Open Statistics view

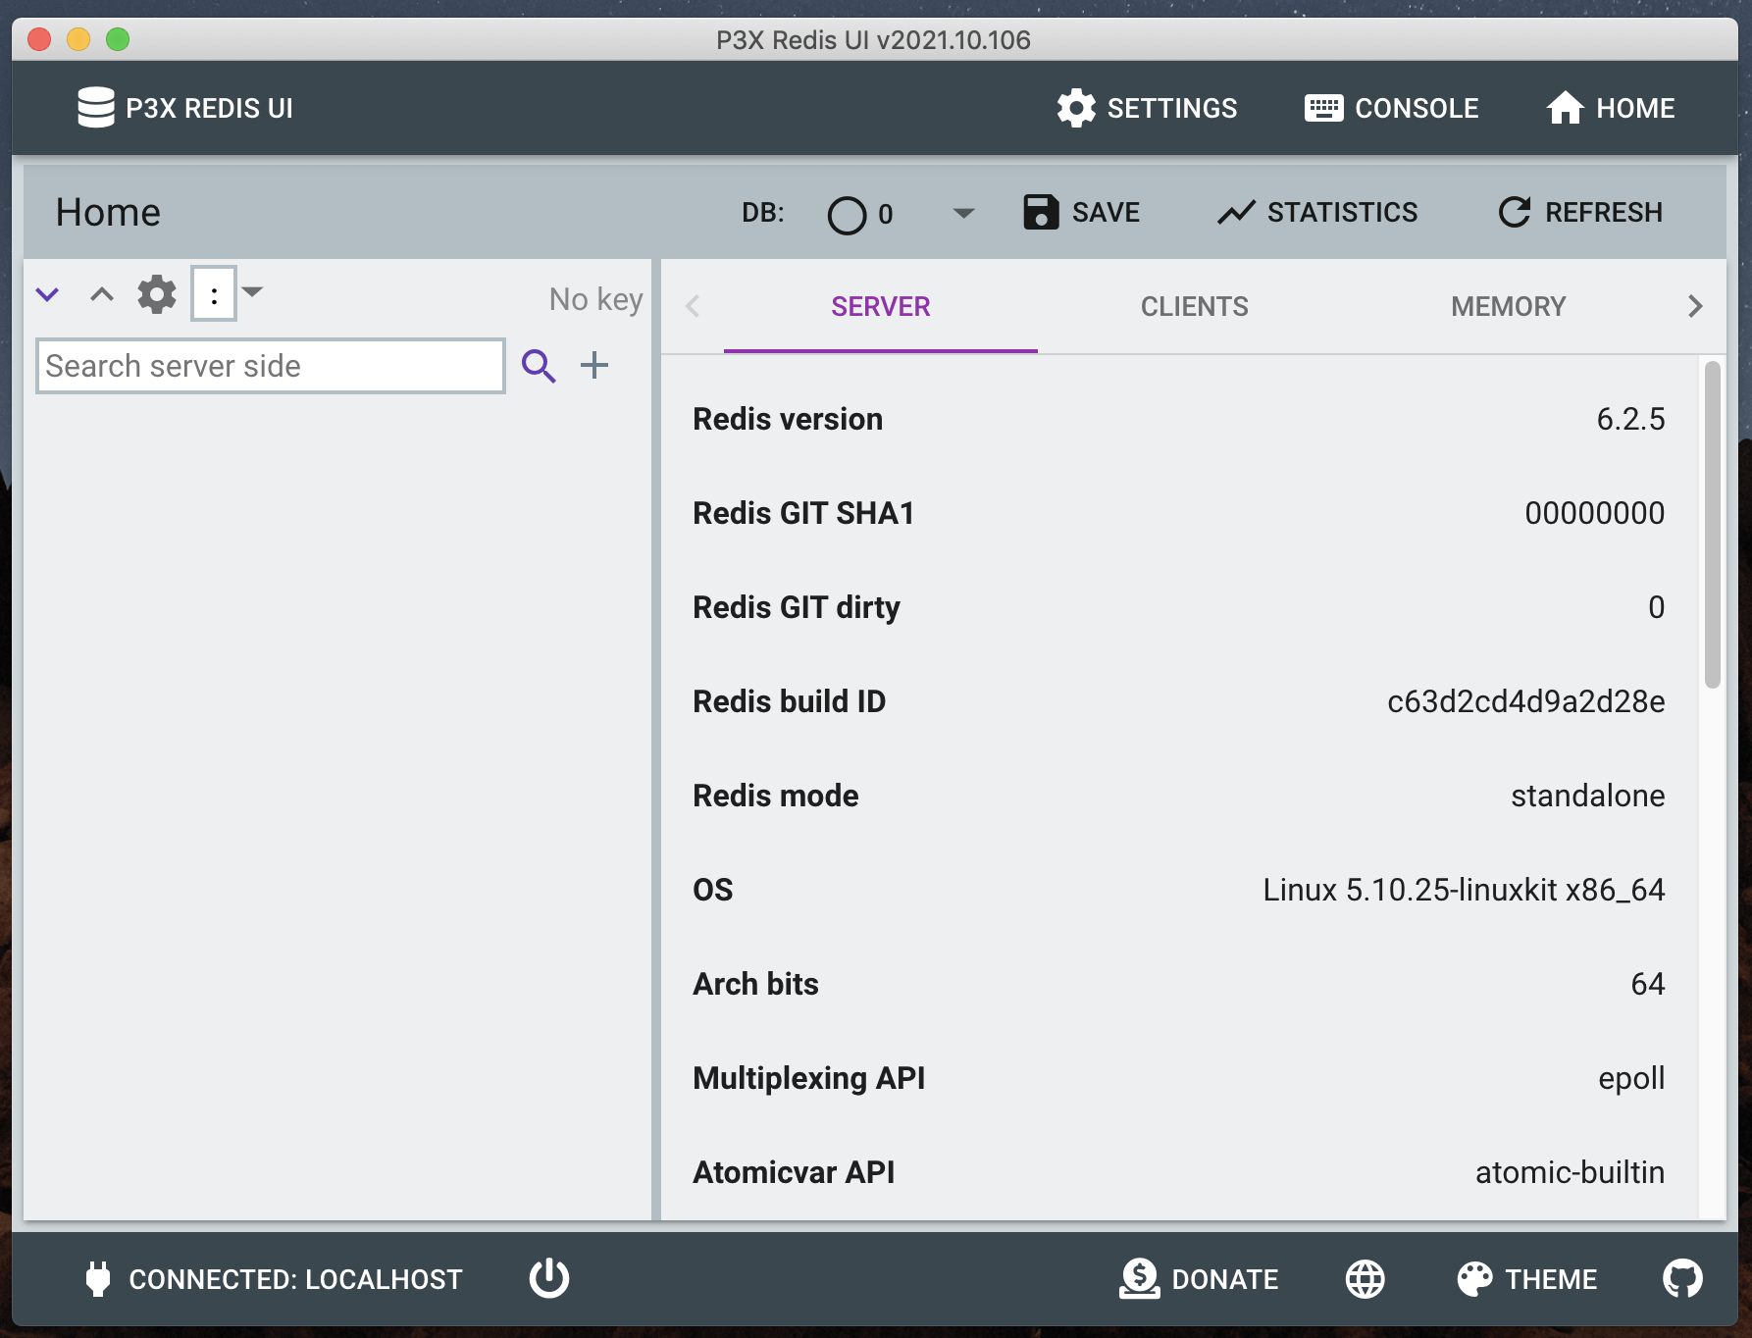(x=1316, y=212)
